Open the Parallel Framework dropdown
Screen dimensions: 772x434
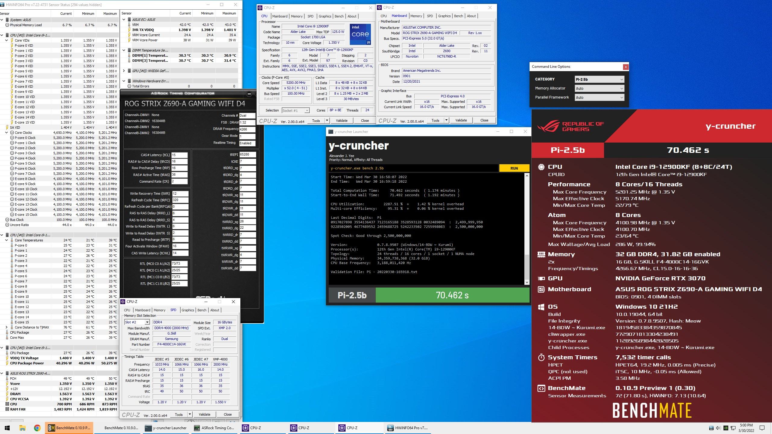(600, 98)
